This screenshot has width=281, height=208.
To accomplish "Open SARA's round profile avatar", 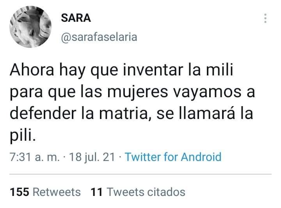I will click(30, 27).
